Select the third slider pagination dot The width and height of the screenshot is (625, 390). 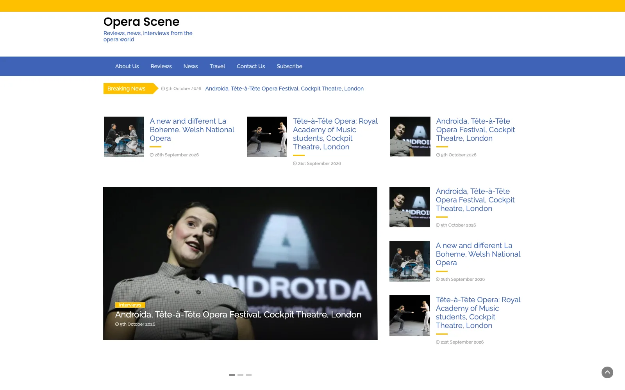pos(248,375)
